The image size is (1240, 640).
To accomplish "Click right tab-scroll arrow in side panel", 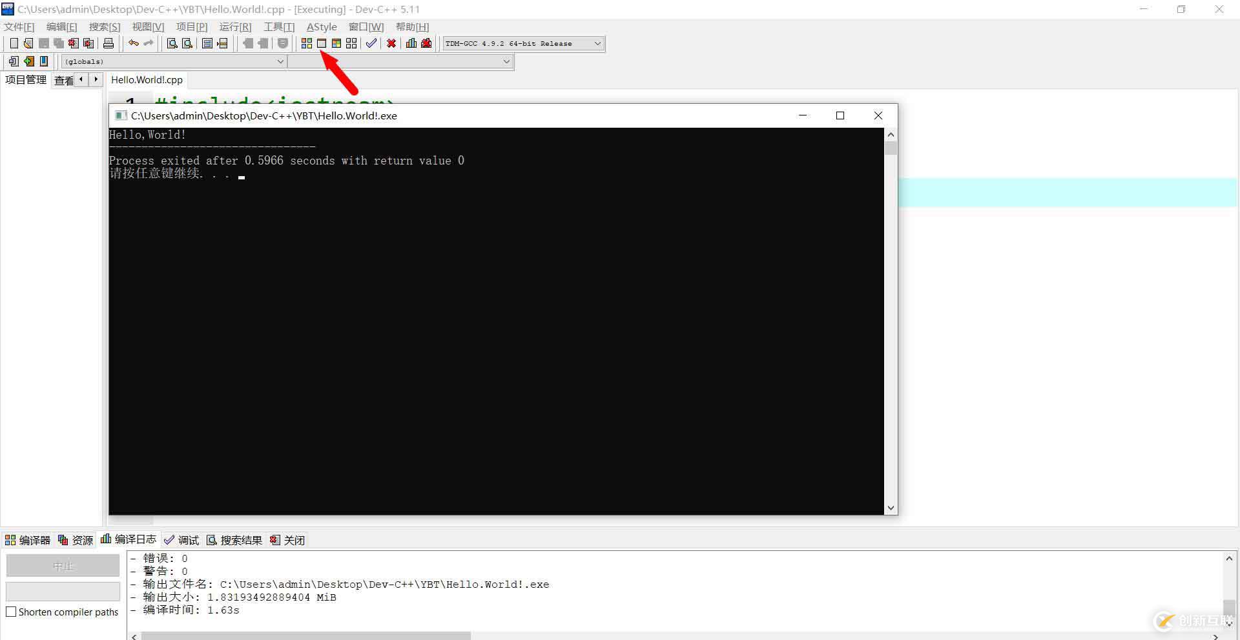I will [x=96, y=79].
